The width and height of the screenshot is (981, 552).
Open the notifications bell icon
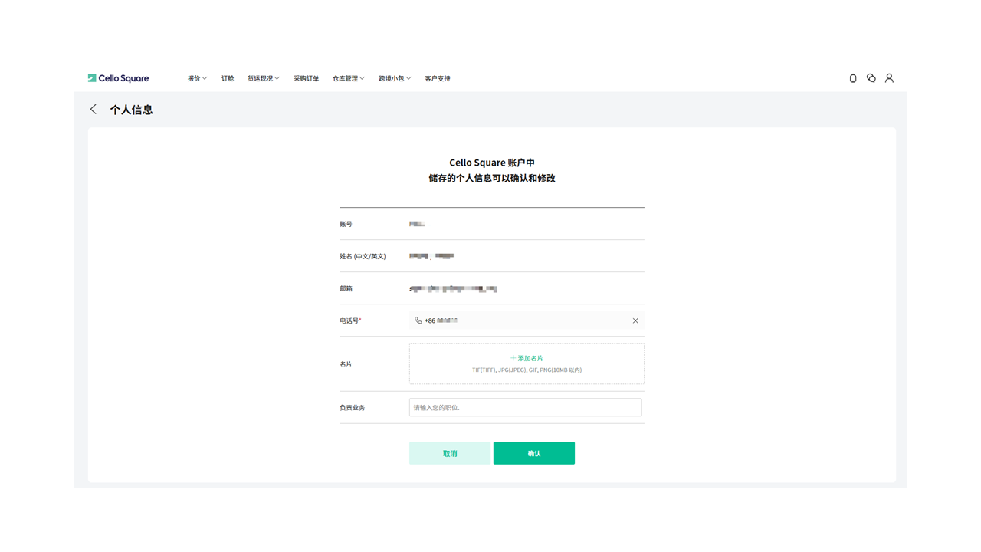pos(853,78)
